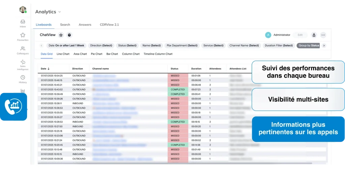The image size is (345, 169).
Task: Open Sales Intelligence in sidebar
Action: (x=23, y=64)
